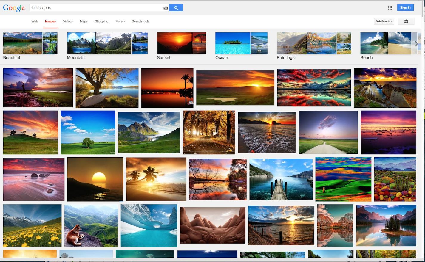Open the sun setting behind dark hill image

[x=95, y=179]
